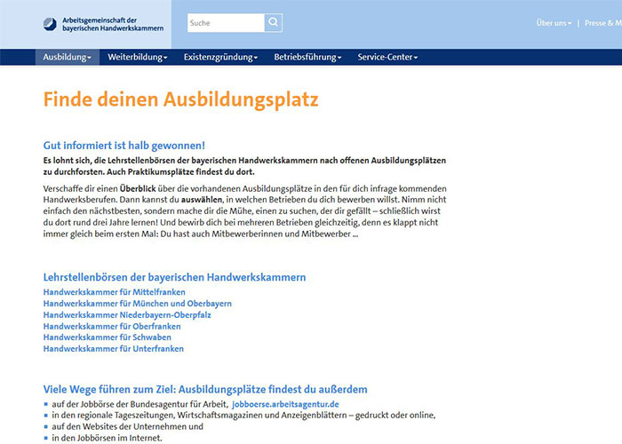Click bullet text in den Jobbörsen im Internet
Screen dimensions: 622x444
pos(108,438)
